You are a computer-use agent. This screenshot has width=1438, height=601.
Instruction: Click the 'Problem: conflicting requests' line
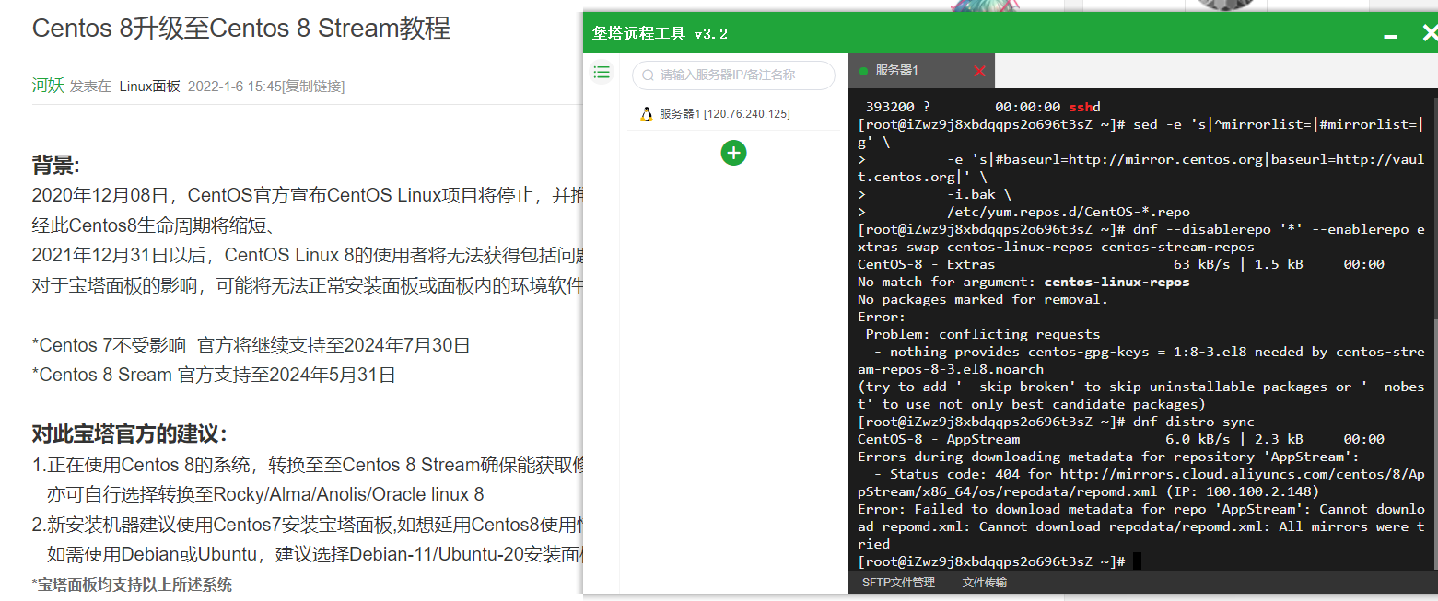click(x=982, y=334)
